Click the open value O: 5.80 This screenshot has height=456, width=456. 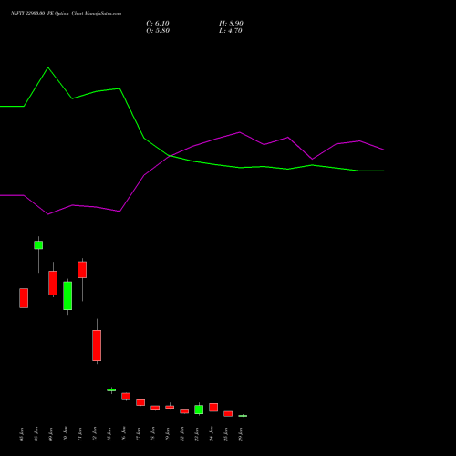[158, 31]
